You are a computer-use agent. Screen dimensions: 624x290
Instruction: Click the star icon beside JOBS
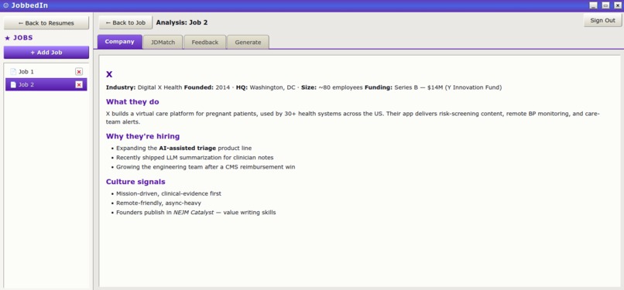click(7, 38)
